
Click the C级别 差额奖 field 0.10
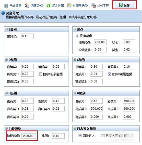(x=129, y=67)
